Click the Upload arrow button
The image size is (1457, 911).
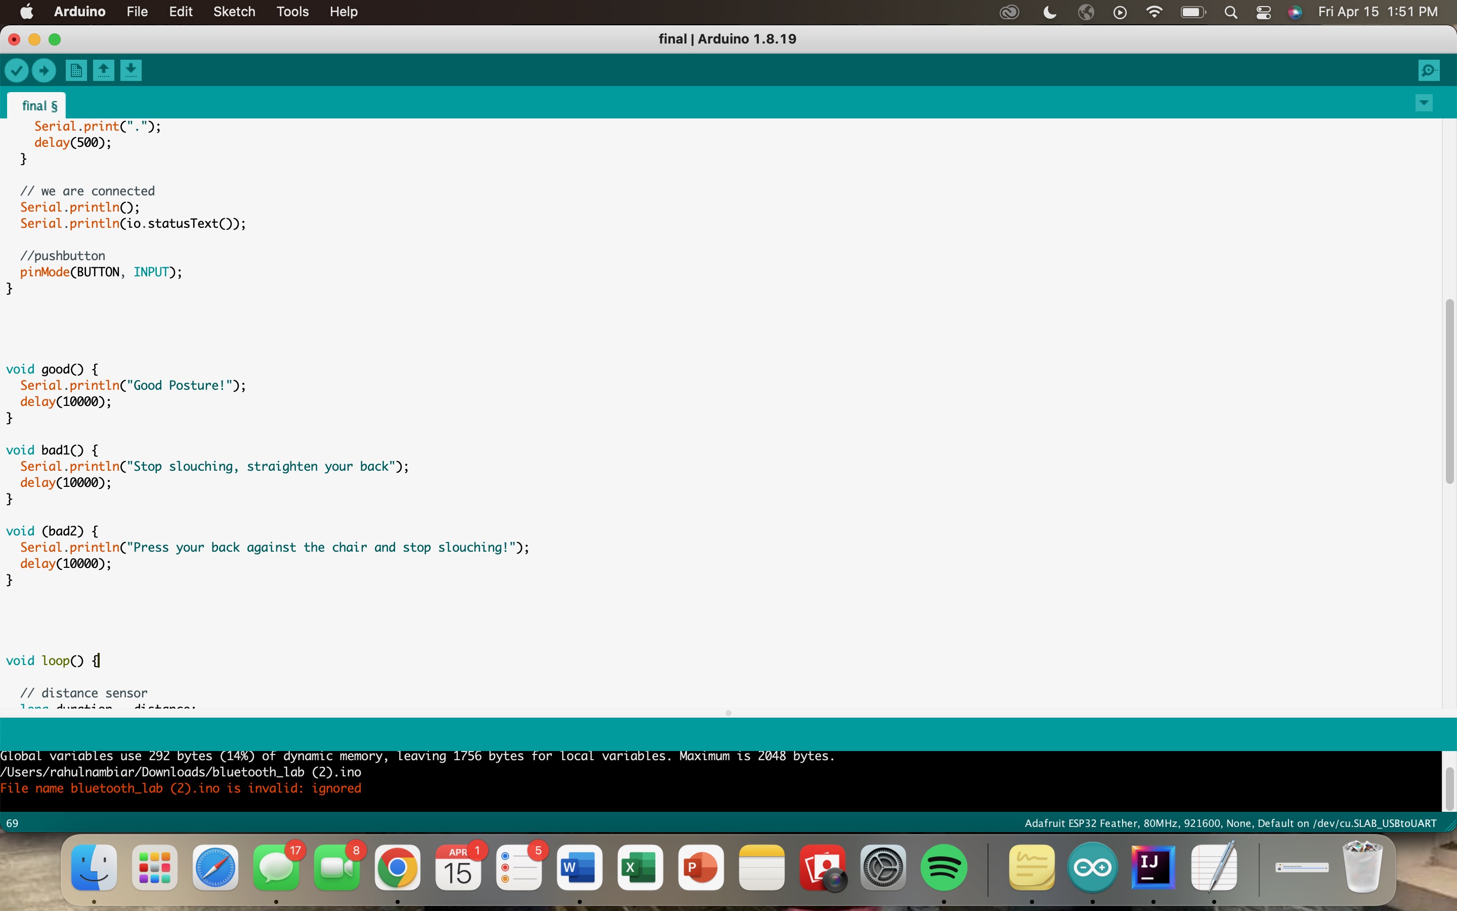[44, 70]
